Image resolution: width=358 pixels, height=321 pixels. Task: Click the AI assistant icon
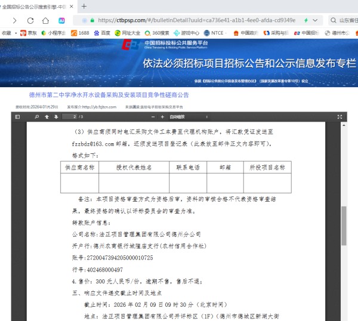(61, 20)
